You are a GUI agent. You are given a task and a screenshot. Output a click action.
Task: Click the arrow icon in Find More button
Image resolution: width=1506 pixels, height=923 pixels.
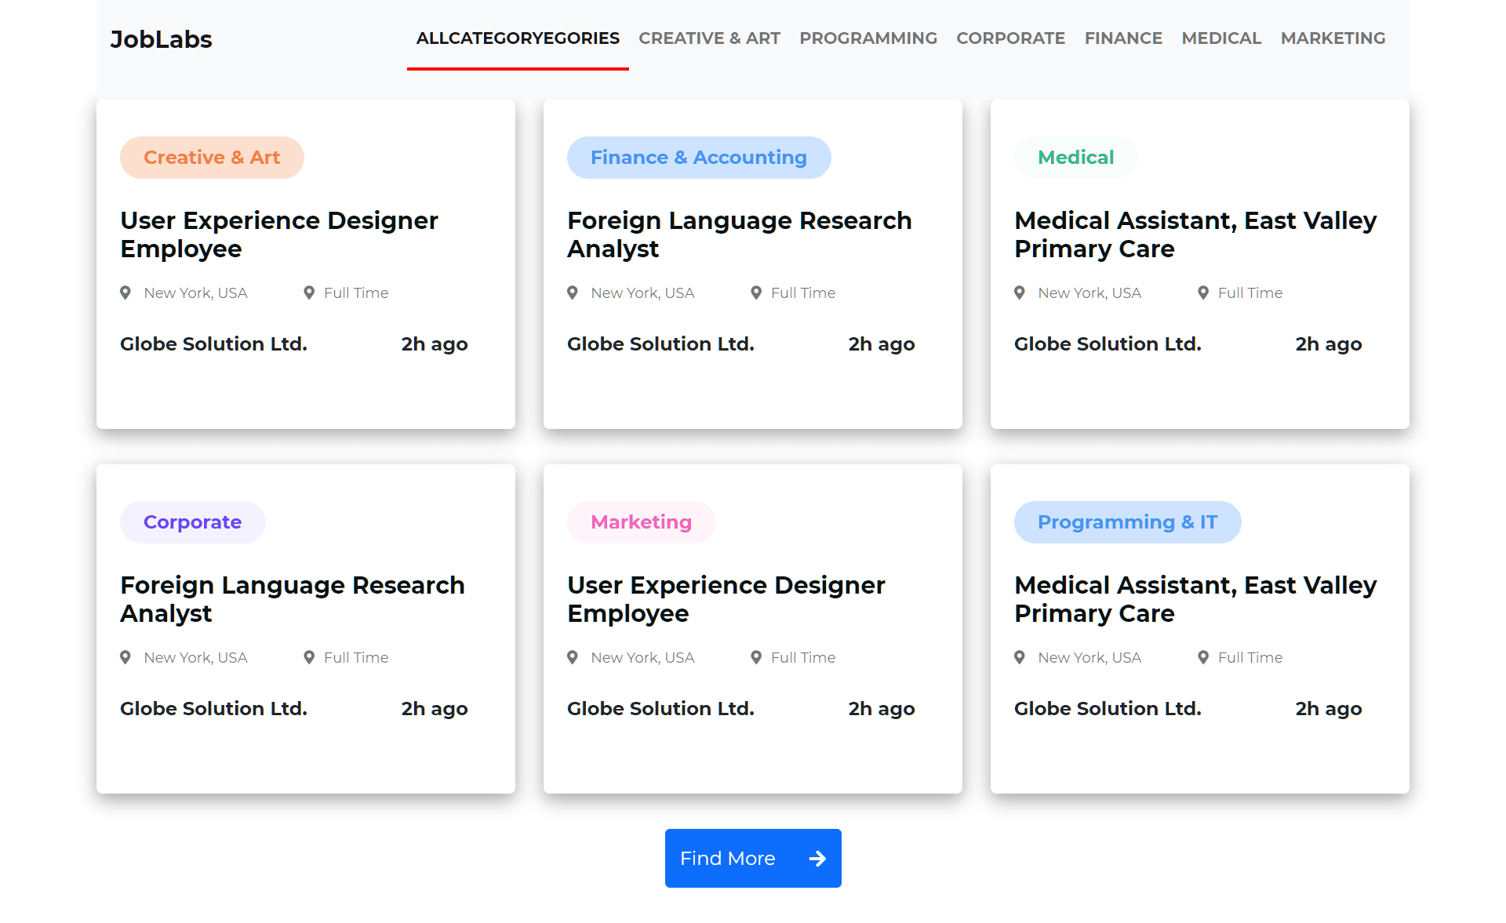(x=817, y=858)
